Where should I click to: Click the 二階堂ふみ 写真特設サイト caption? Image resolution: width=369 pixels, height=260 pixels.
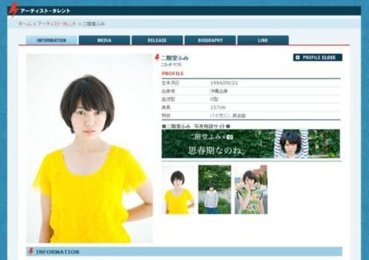pos(196,127)
